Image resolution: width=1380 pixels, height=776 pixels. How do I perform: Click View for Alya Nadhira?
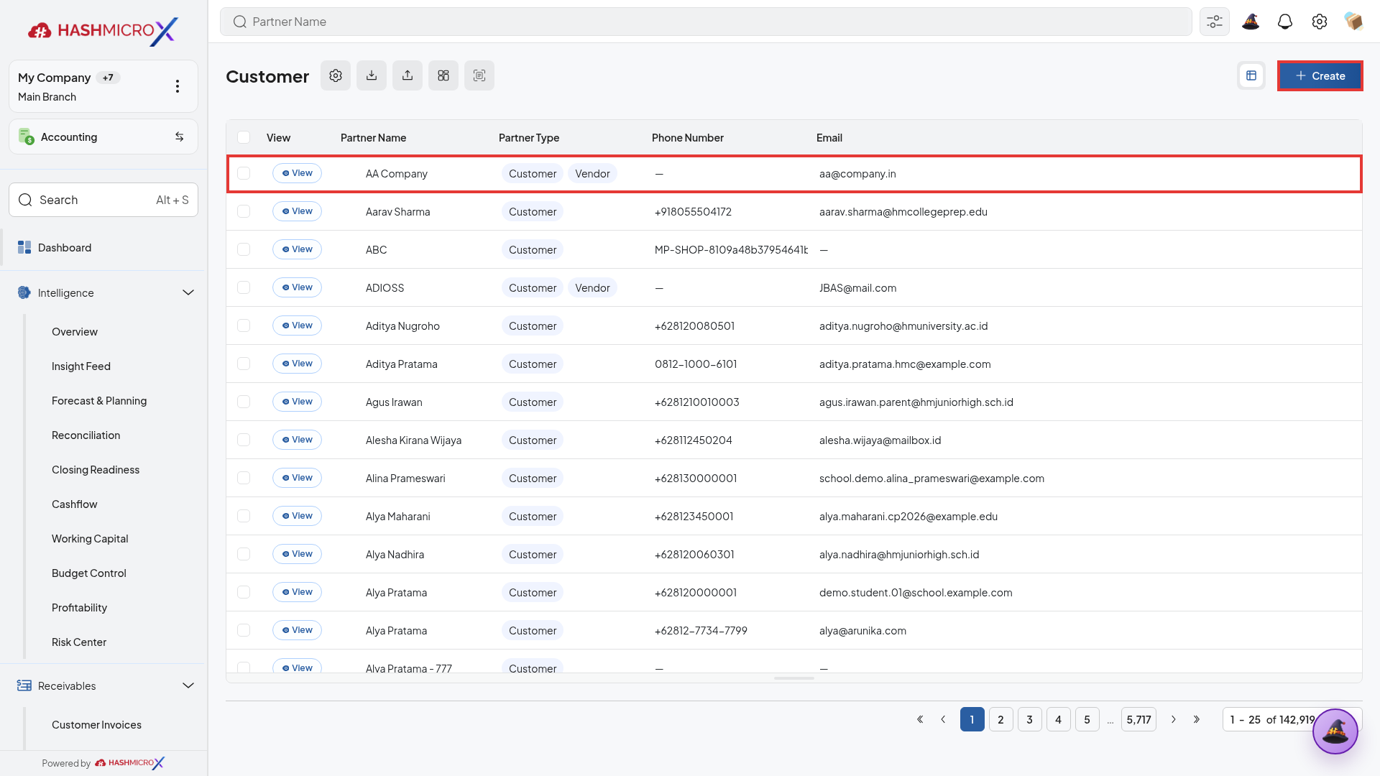click(x=297, y=554)
